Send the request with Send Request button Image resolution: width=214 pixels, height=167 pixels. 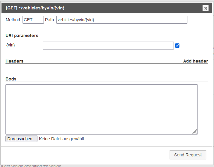(188, 155)
